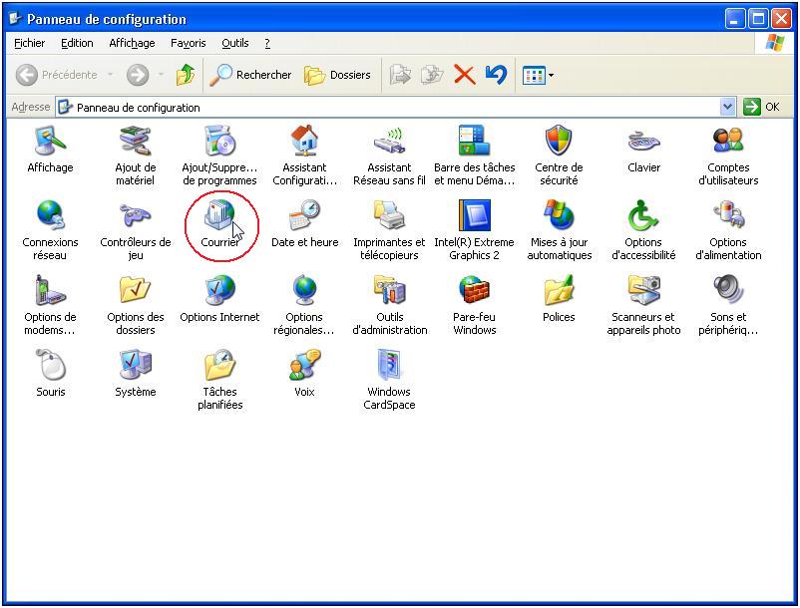Select Outils d'administration icon

[389, 289]
